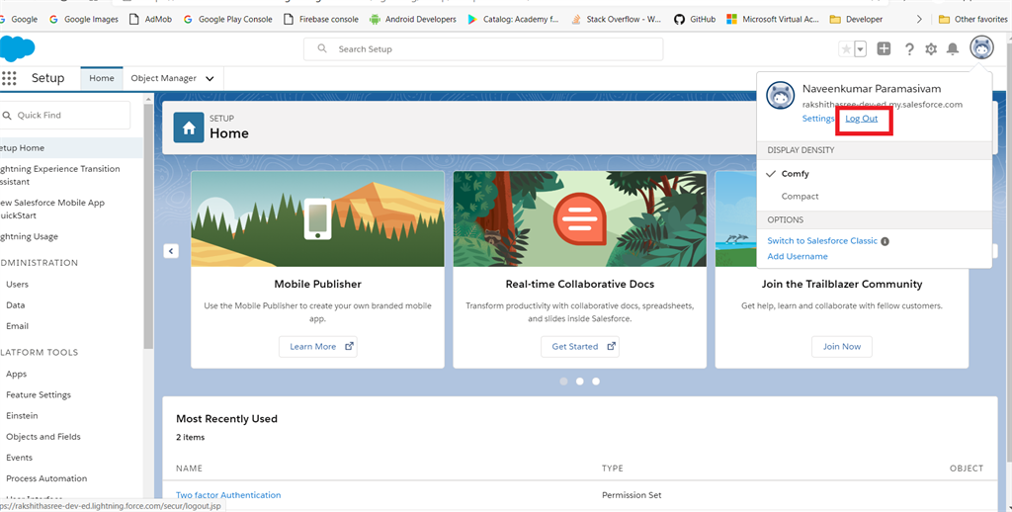Open the Google Play Console bookmark
This screenshot has height=512, width=1012.
(228, 20)
